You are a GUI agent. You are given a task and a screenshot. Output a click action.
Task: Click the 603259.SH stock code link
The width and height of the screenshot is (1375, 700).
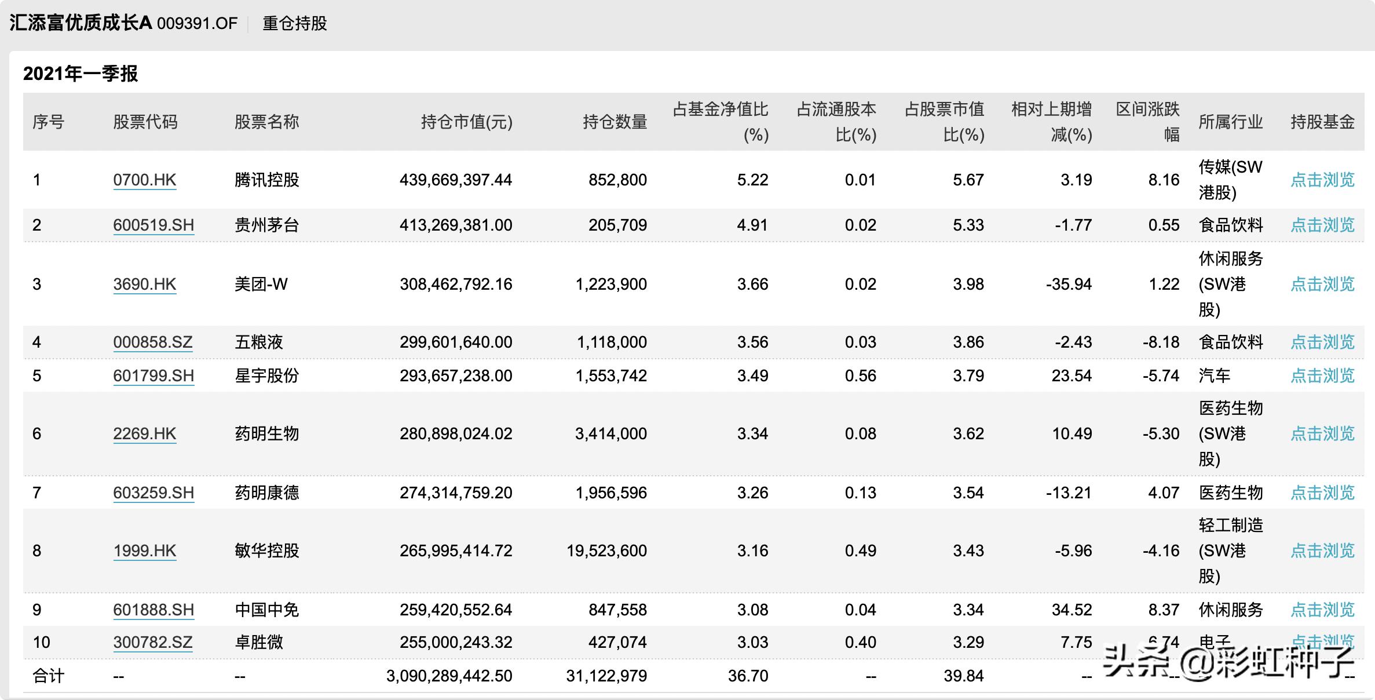pyautogui.click(x=153, y=493)
